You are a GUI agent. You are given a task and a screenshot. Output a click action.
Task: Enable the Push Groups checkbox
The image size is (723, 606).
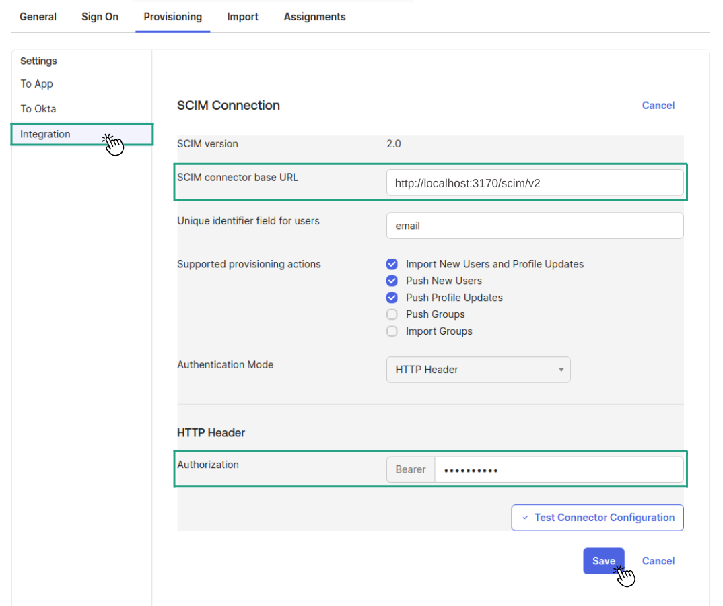392,314
